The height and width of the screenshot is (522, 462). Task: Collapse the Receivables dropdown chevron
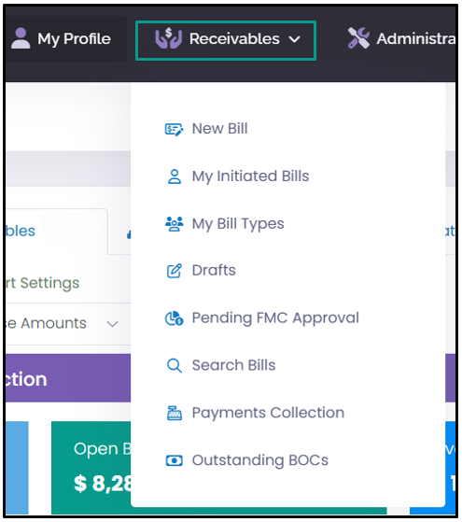pyautogui.click(x=294, y=39)
